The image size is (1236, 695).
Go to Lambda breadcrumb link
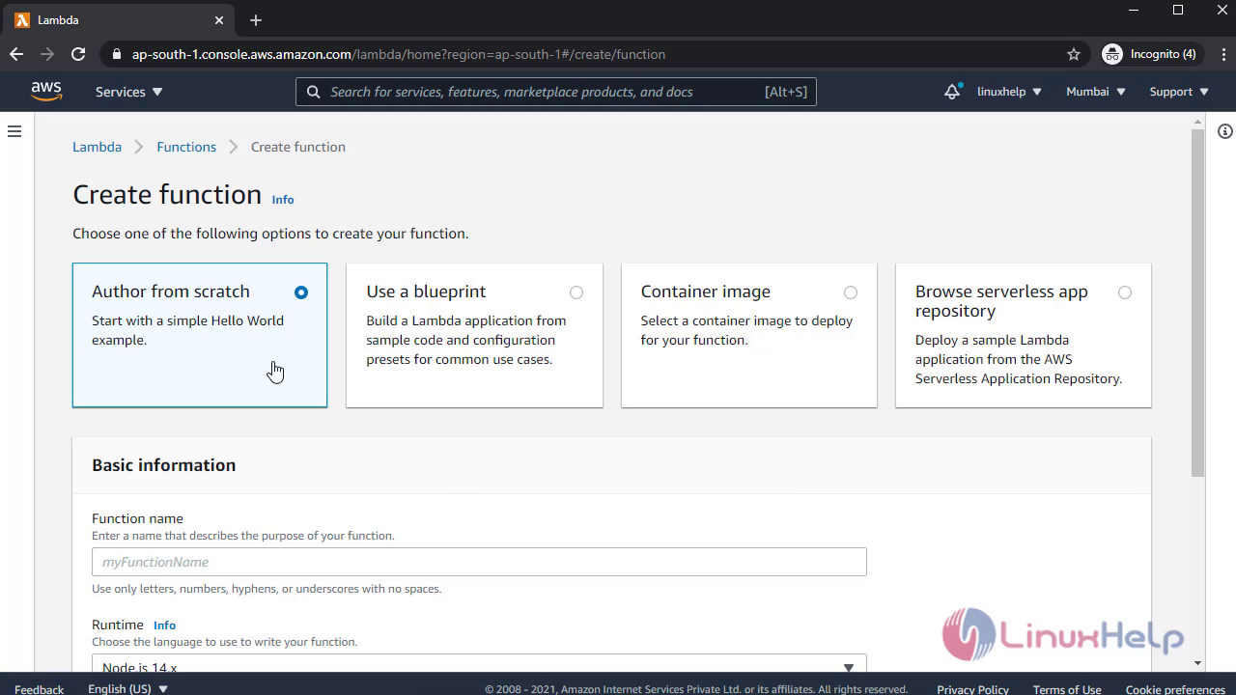click(98, 147)
